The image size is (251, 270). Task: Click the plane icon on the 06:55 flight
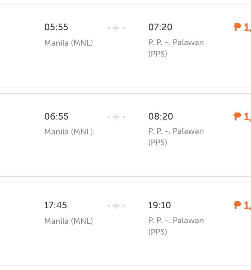tap(116, 117)
